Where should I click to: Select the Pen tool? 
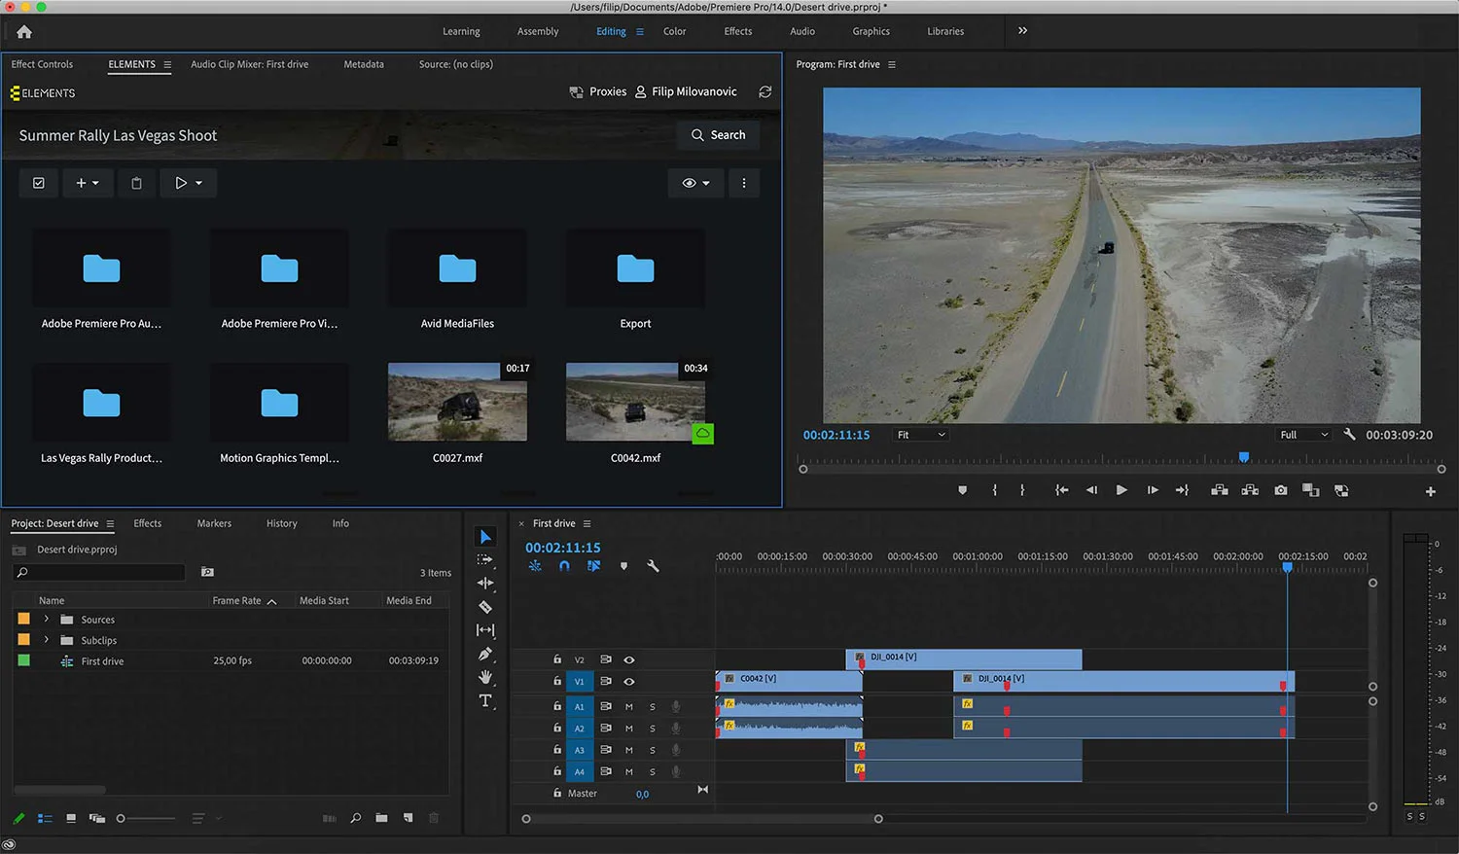485,654
